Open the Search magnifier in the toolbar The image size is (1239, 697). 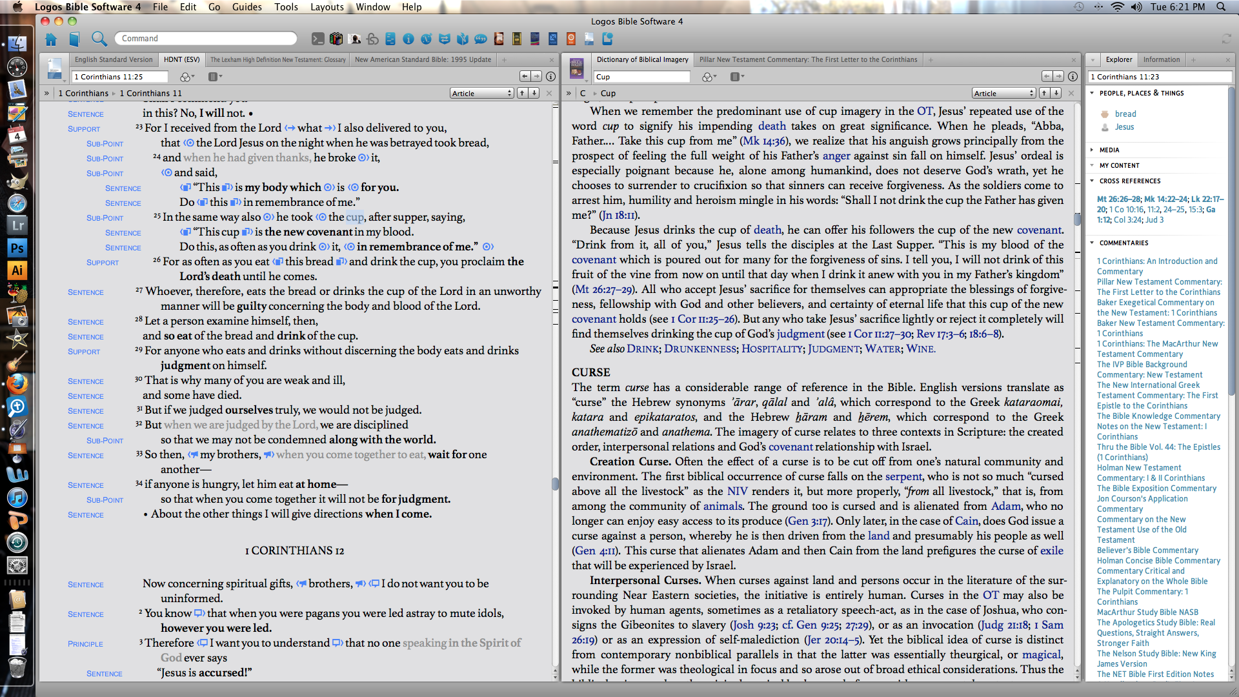(x=99, y=39)
